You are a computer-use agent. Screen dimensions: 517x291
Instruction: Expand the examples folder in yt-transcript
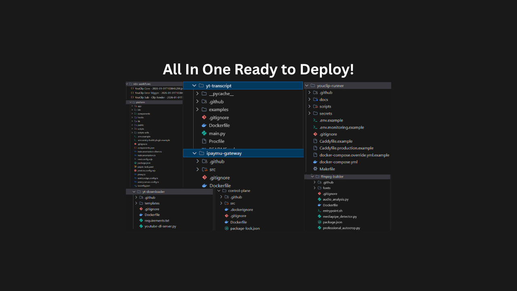pyautogui.click(x=198, y=110)
